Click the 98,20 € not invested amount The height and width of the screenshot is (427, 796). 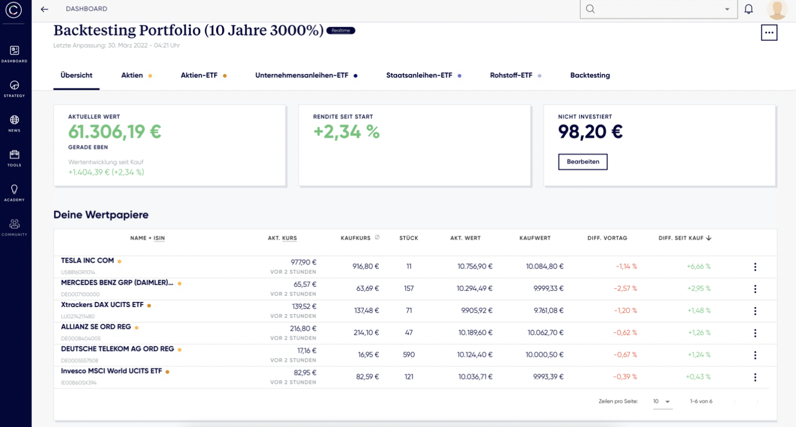[x=591, y=131]
